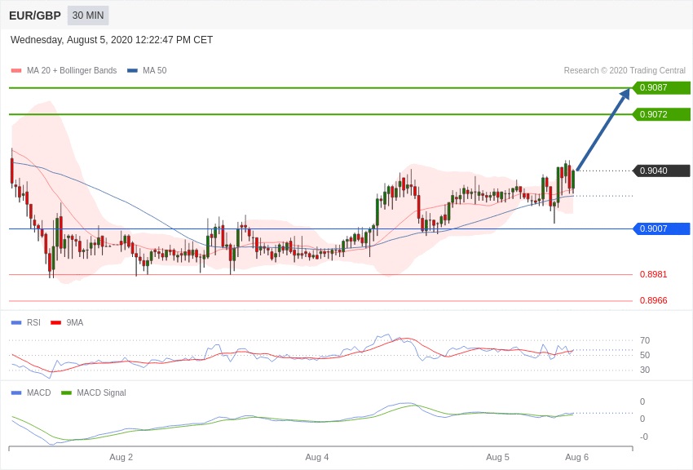Click the MACD blue legend swatch
This screenshot has height=470, width=693.
(x=16, y=392)
